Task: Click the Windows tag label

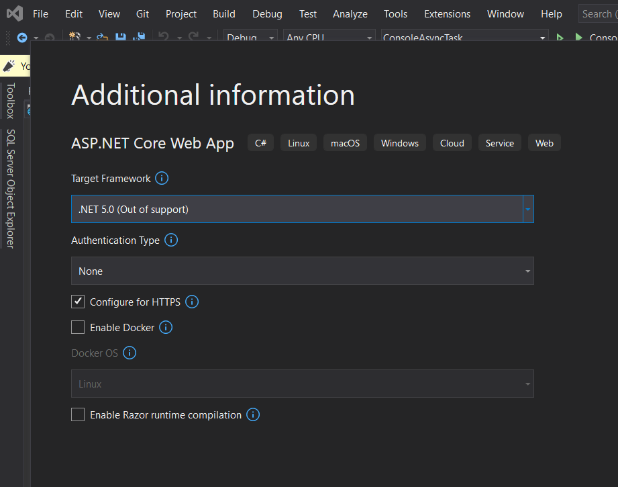Action: coord(400,143)
